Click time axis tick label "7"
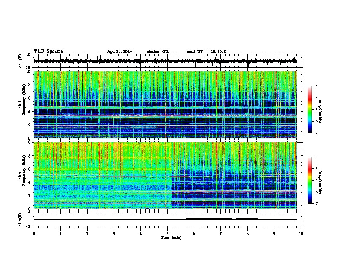The width and height of the screenshot is (339, 262). (221, 233)
